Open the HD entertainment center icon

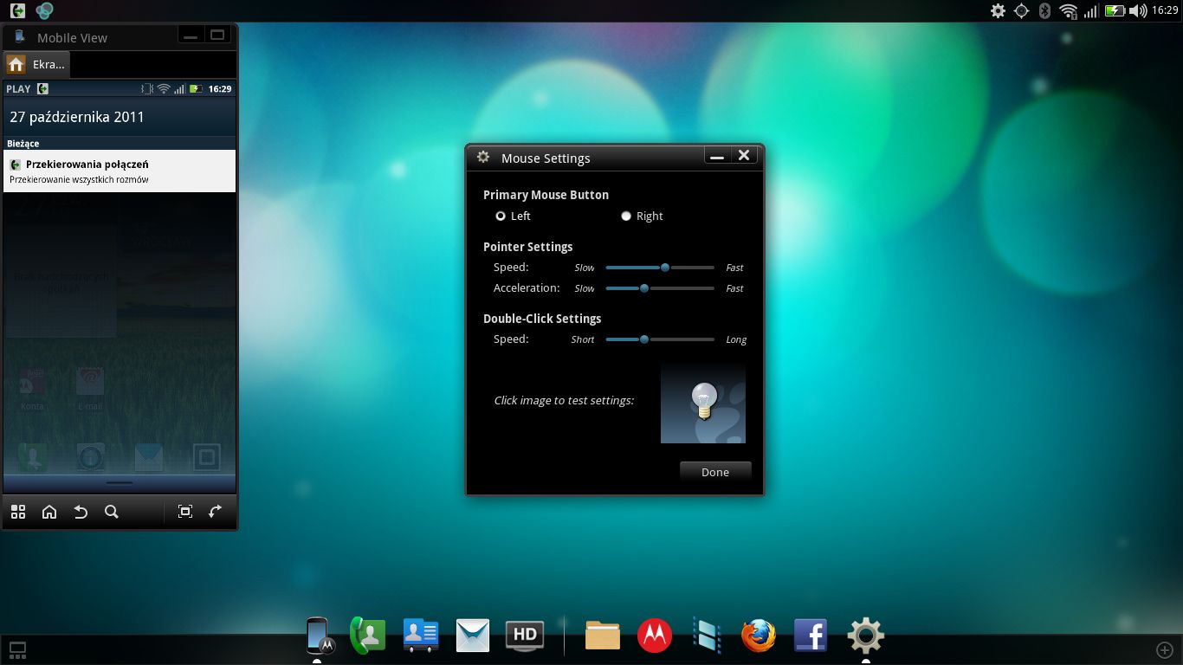pos(524,636)
